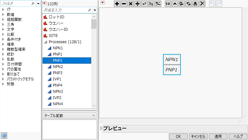
Task: Insert the power x^y operator
Action: coord(144,4)
